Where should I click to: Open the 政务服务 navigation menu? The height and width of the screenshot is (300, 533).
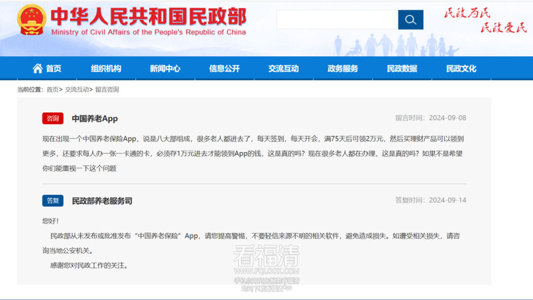point(343,69)
